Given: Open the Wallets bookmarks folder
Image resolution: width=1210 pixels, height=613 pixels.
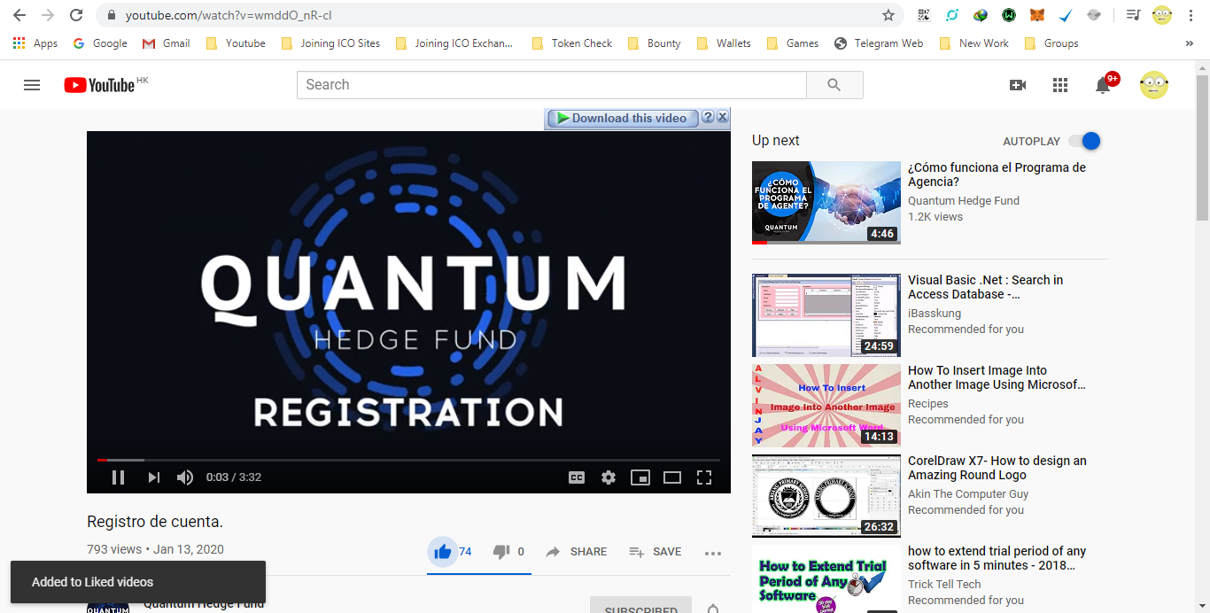Looking at the screenshot, I should pos(724,43).
